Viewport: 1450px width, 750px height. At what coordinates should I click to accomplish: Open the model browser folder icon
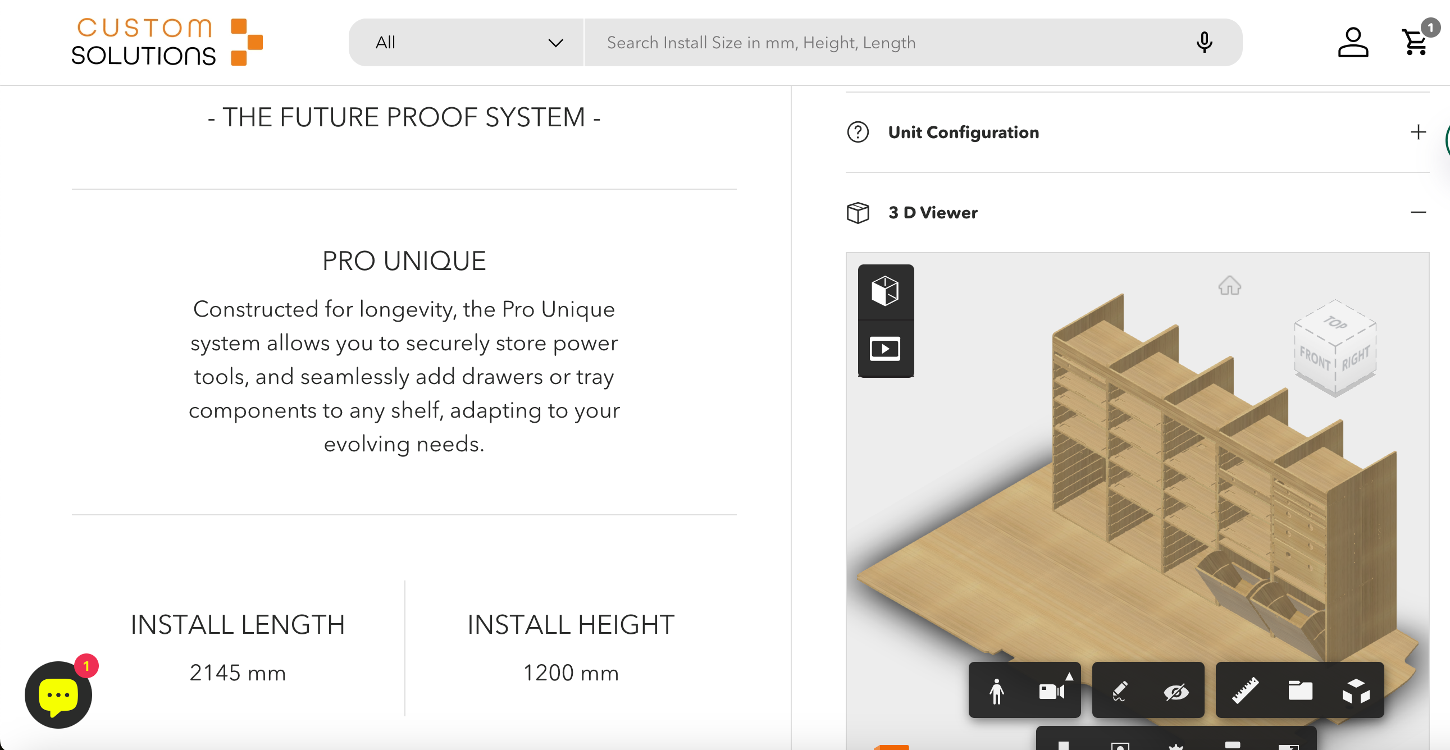[1299, 691]
